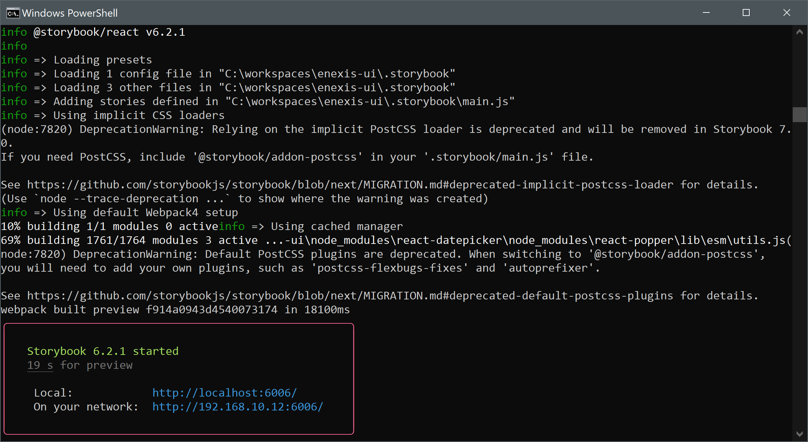Click the Local: label text
Image resolution: width=808 pixels, height=442 pixels.
point(52,392)
